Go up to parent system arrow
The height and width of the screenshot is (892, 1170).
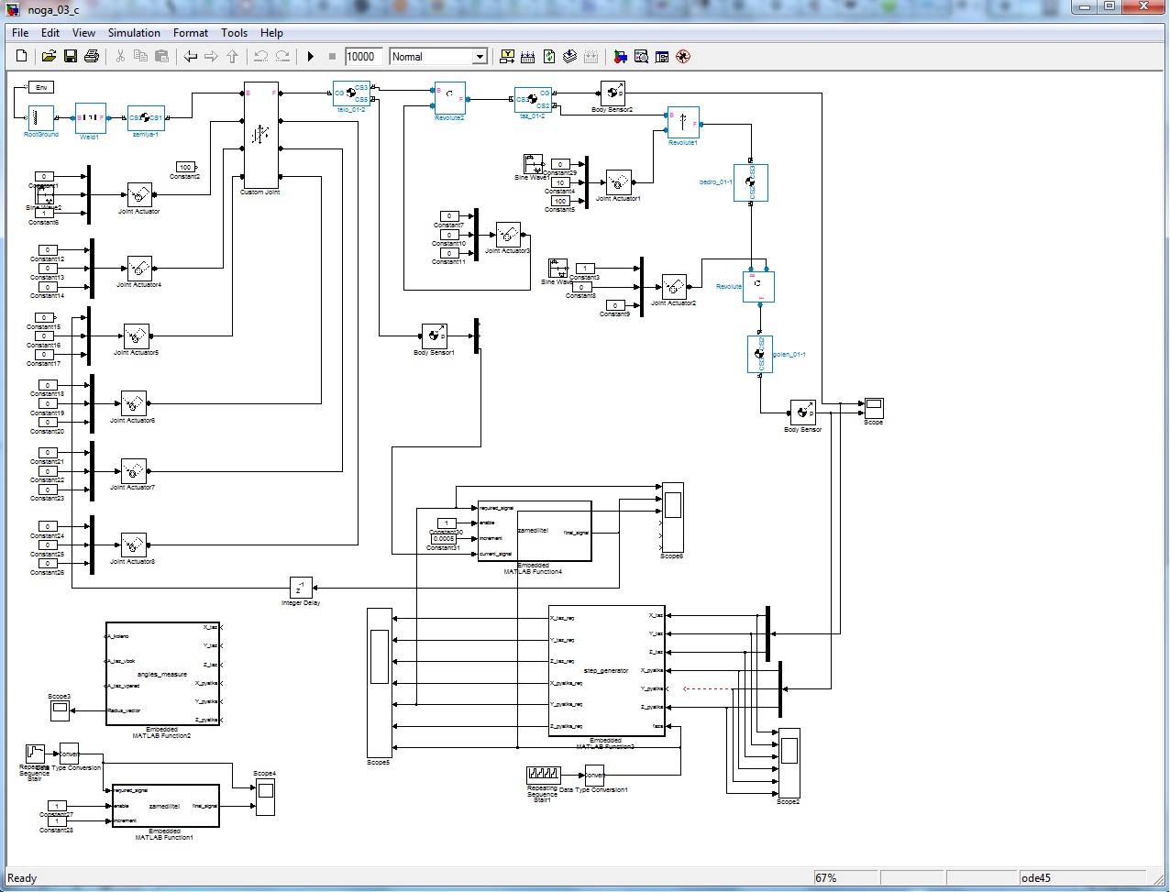point(233,57)
